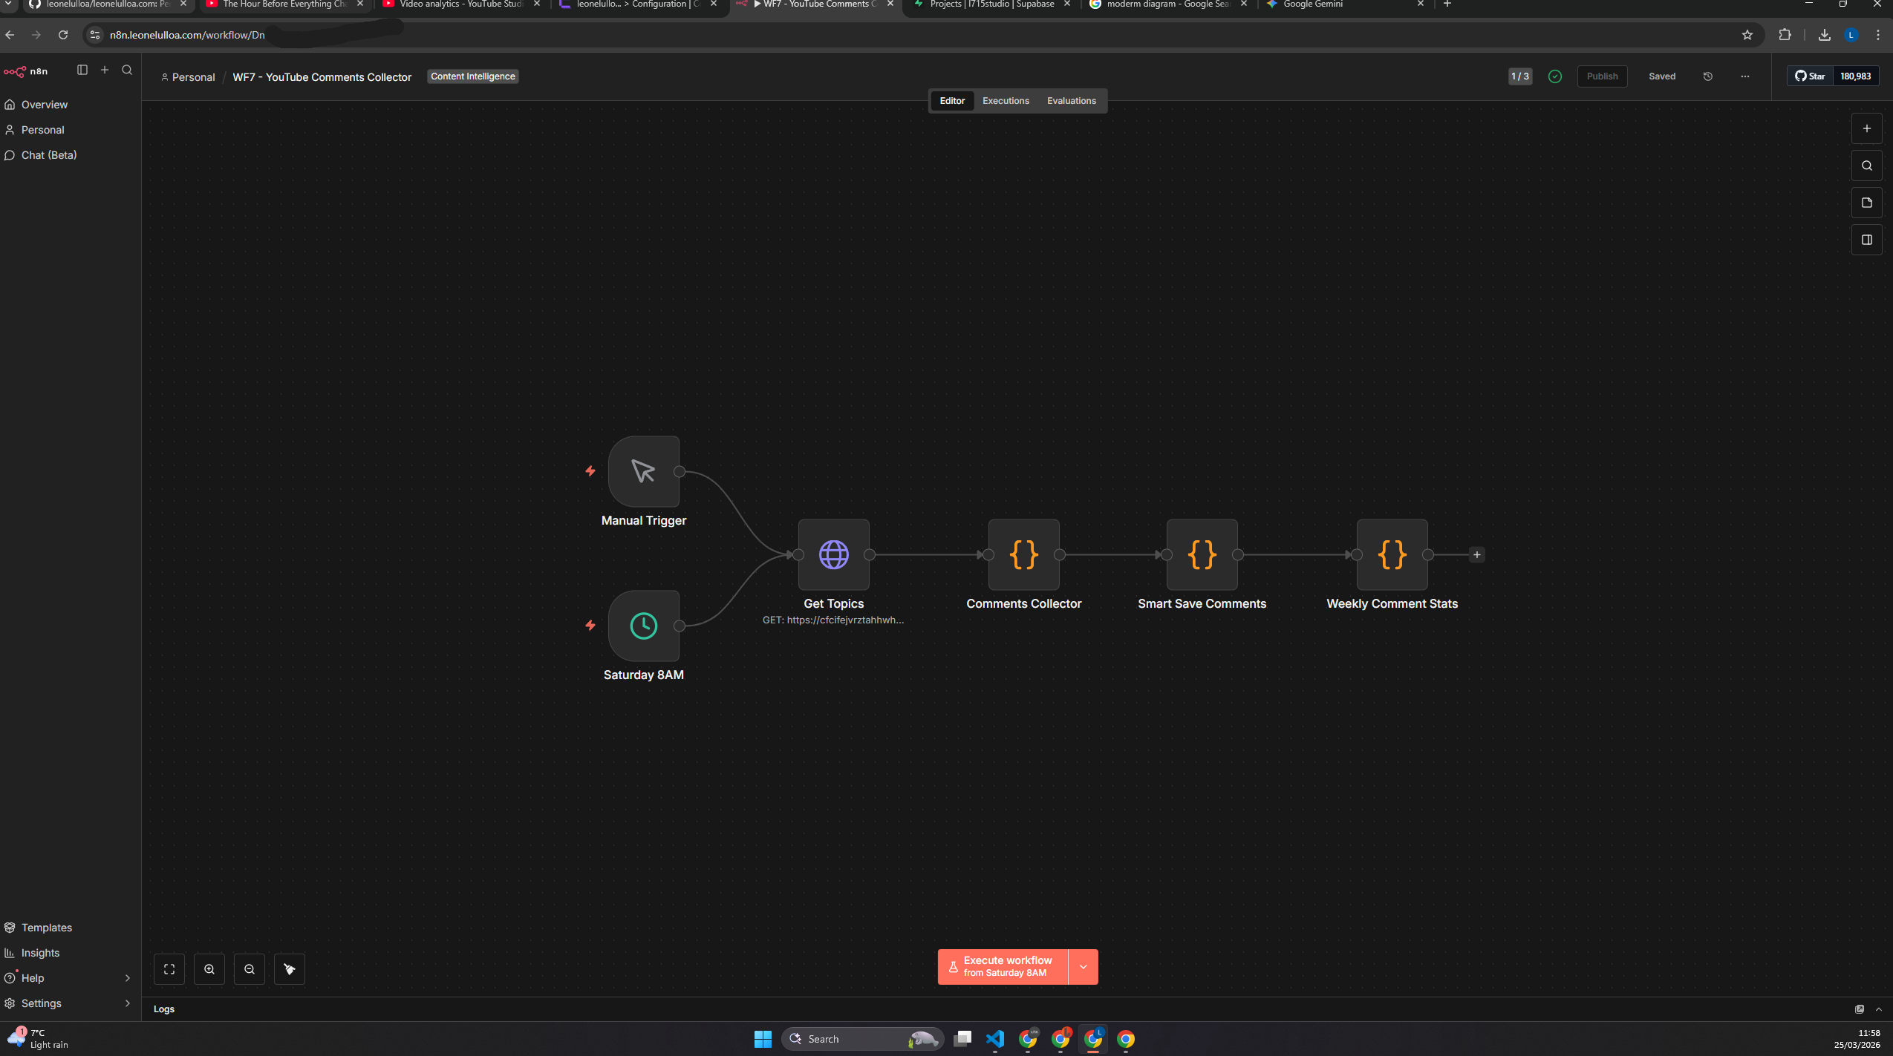
Task: Launch Visual Studio Code from the taskbar
Action: click(994, 1038)
